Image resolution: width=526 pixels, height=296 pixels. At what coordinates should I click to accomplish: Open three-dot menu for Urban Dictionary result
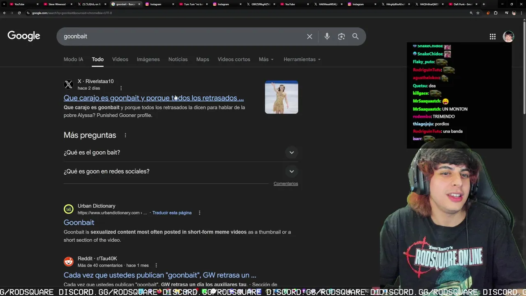(199, 213)
